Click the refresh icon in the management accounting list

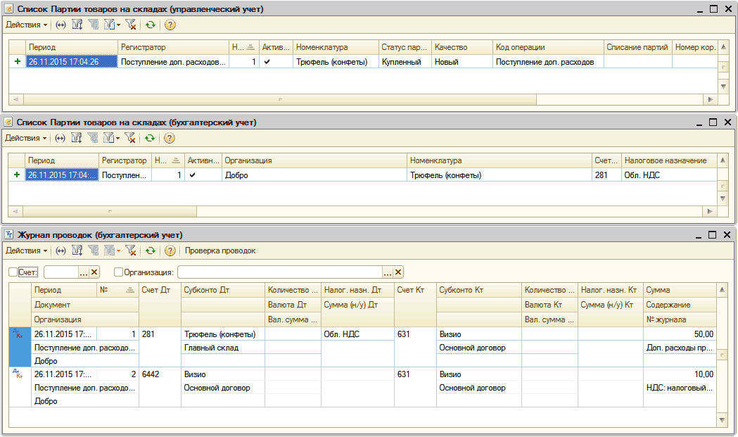pos(151,25)
